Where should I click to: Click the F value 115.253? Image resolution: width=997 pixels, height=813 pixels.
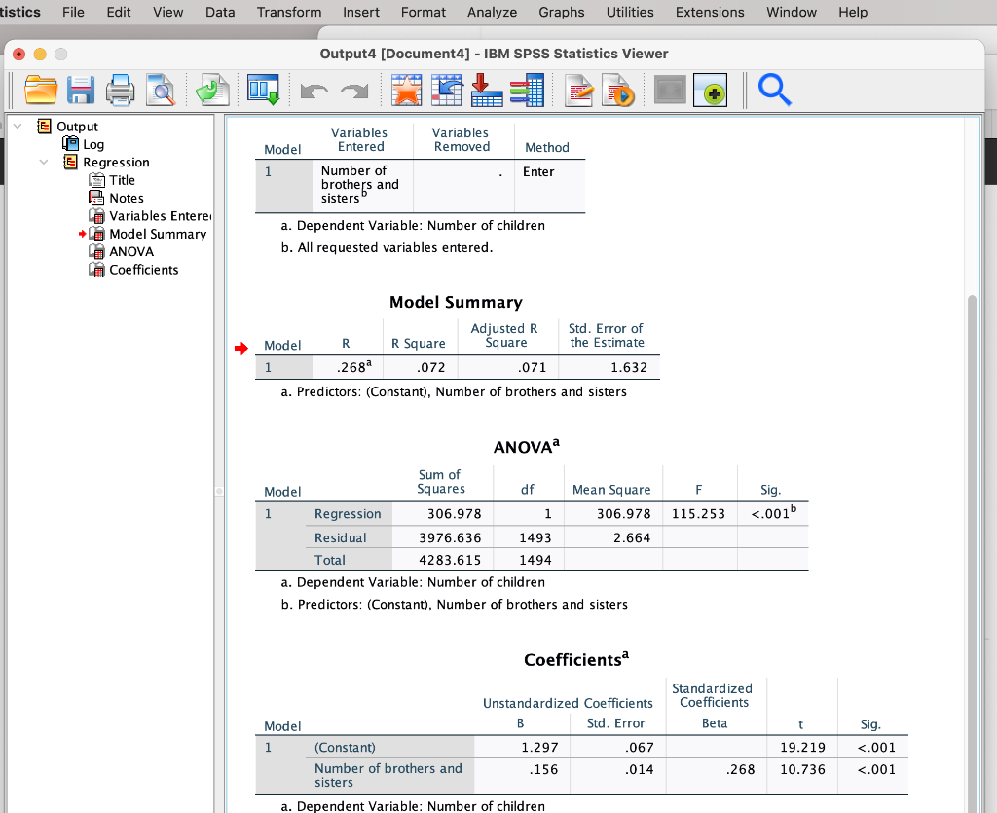coord(698,514)
